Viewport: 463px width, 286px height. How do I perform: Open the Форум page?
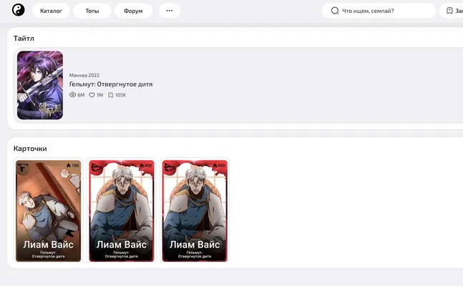pos(133,11)
